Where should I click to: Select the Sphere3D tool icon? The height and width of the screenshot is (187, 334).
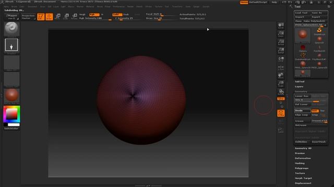click(319, 39)
